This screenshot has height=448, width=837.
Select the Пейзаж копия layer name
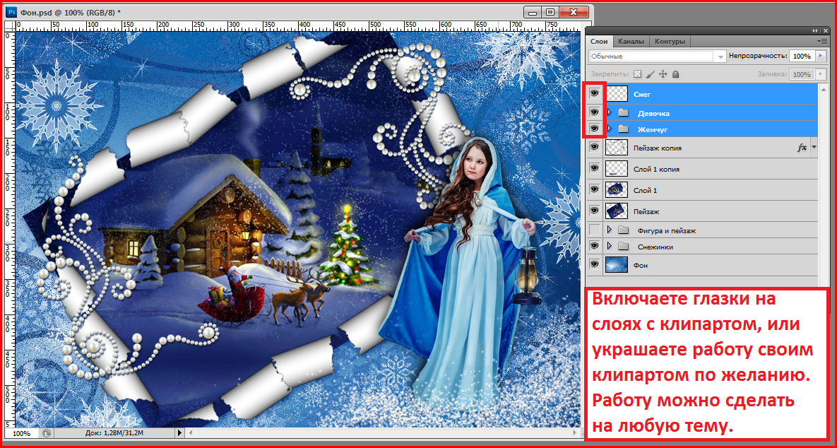click(x=657, y=148)
